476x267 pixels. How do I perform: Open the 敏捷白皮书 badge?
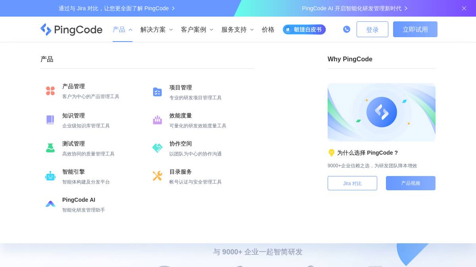point(304,29)
